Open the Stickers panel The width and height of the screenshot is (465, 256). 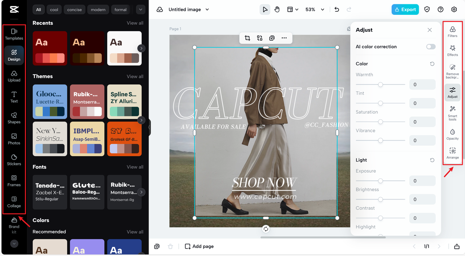click(14, 160)
